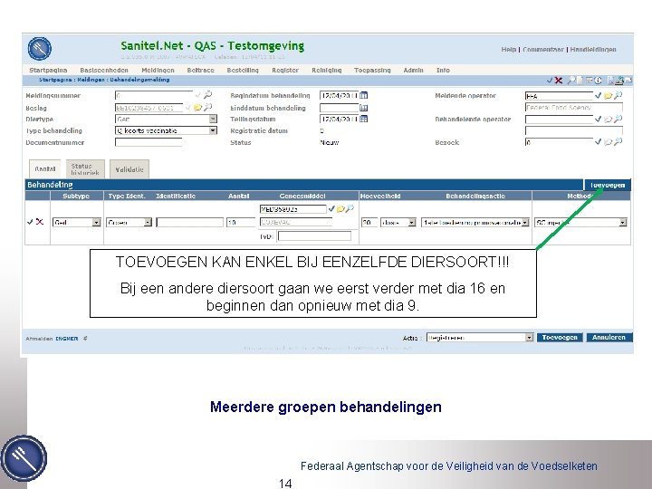Click the bottom Toevoegen button next to Actie
Viewport: 652px width, 489px height.
pyautogui.click(x=560, y=337)
